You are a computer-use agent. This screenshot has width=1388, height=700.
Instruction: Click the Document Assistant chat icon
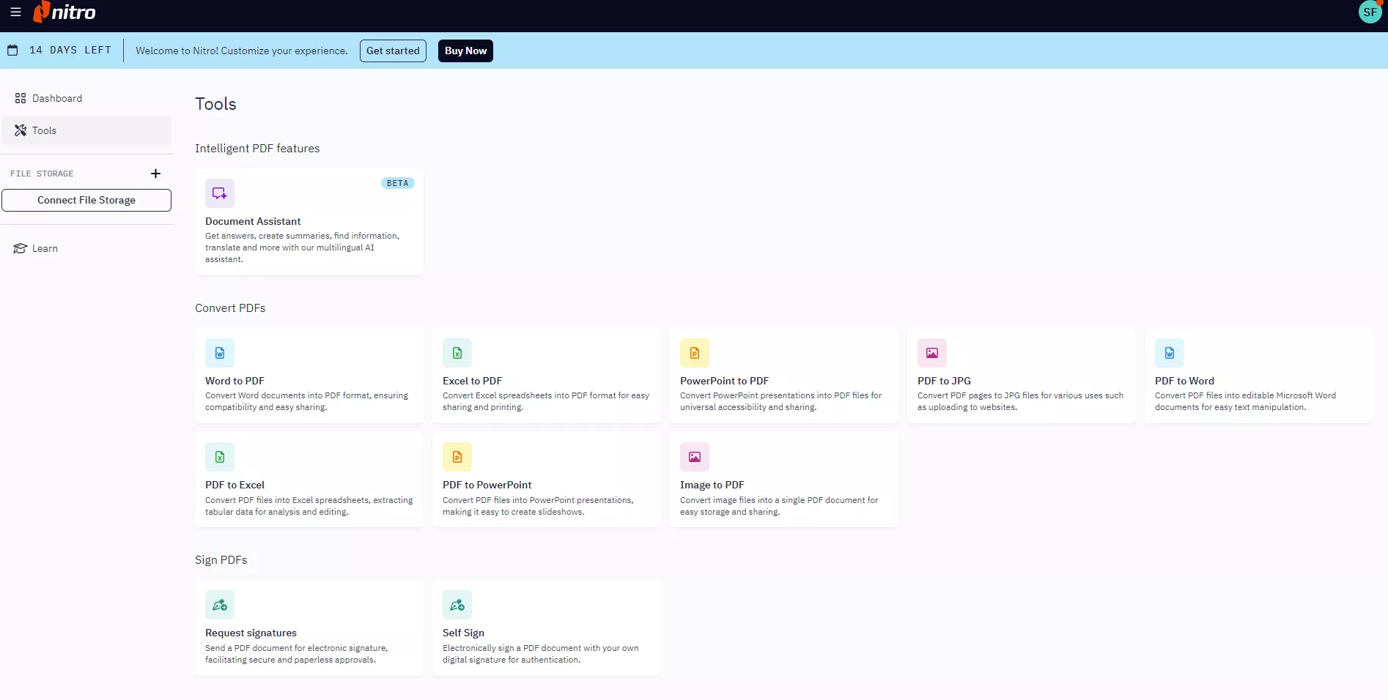220,193
